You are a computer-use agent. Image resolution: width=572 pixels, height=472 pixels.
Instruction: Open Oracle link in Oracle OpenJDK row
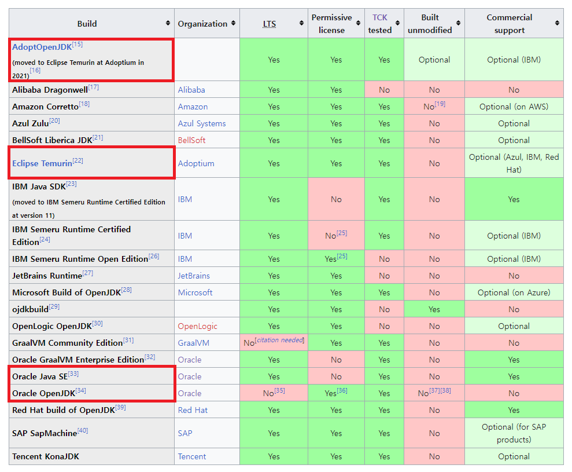pos(190,393)
